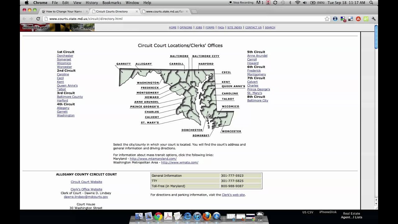Switch to the www.courts.state.md.us tab
The image size is (398, 224).
pos(164,11)
